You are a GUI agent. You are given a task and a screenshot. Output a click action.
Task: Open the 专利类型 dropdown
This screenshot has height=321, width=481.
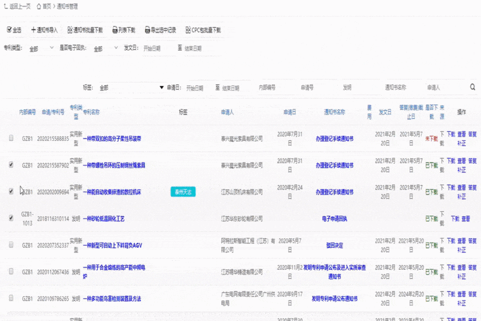(x=41, y=49)
